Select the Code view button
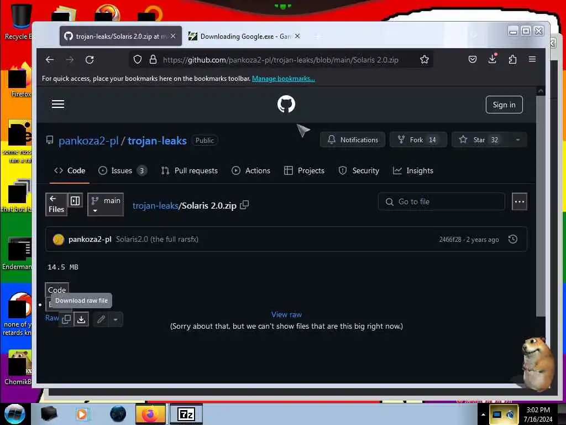 (x=57, y=290)
